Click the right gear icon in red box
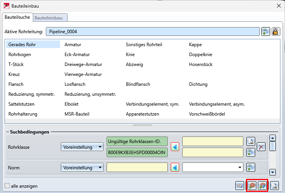The height and width of the screenshot is (193, 285). 262,186
